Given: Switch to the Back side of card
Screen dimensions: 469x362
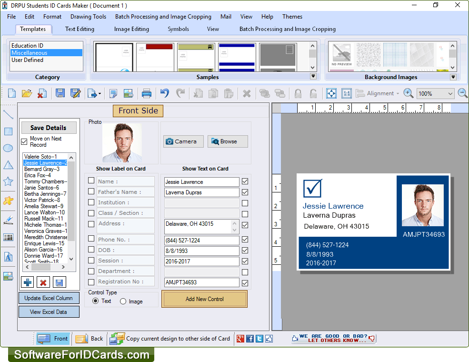Looking at the screenshot, I should [x=89, y=339].
